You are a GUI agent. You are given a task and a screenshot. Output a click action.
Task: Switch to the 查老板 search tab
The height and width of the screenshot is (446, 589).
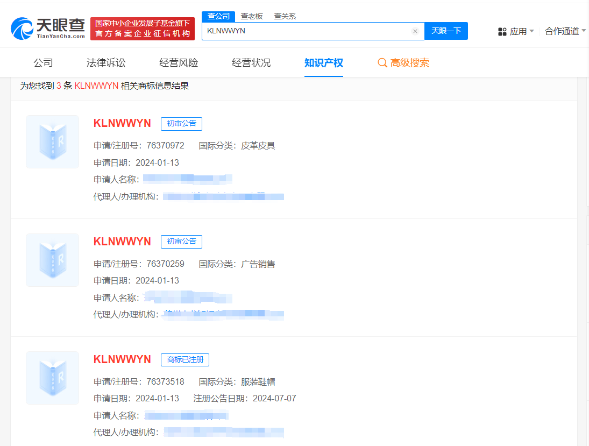(252, 16)
